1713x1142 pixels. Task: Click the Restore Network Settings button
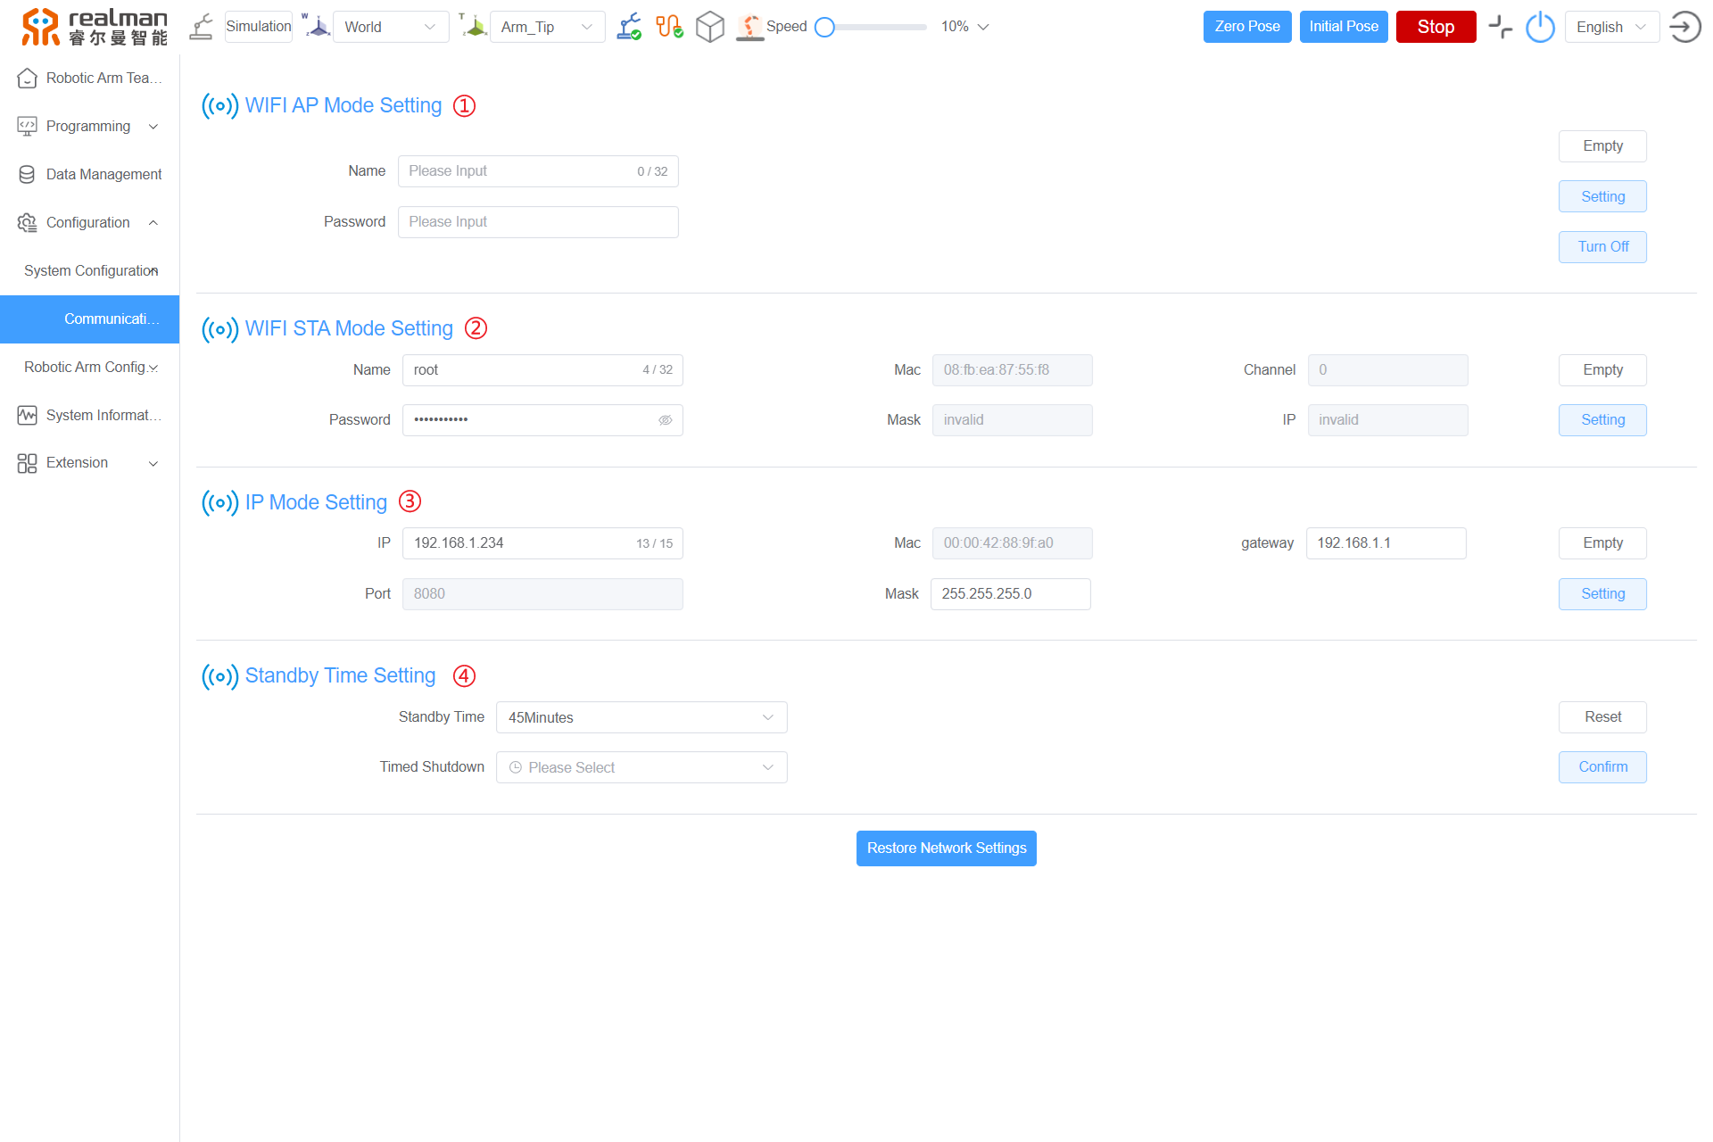point(946,848)
